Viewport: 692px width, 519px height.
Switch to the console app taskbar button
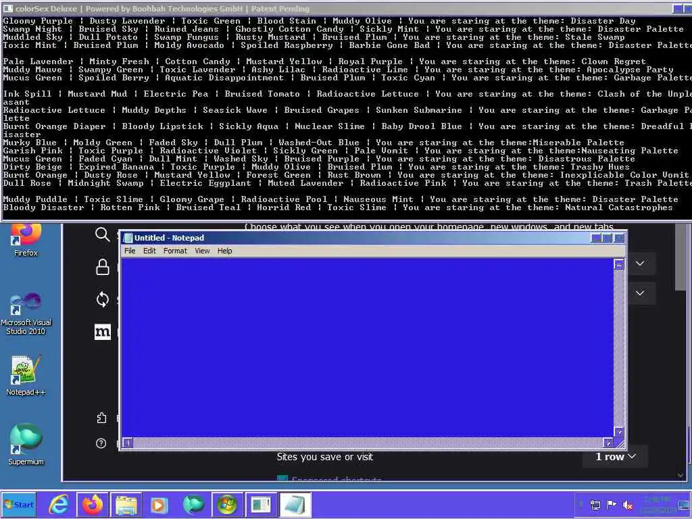coord(262,505)
